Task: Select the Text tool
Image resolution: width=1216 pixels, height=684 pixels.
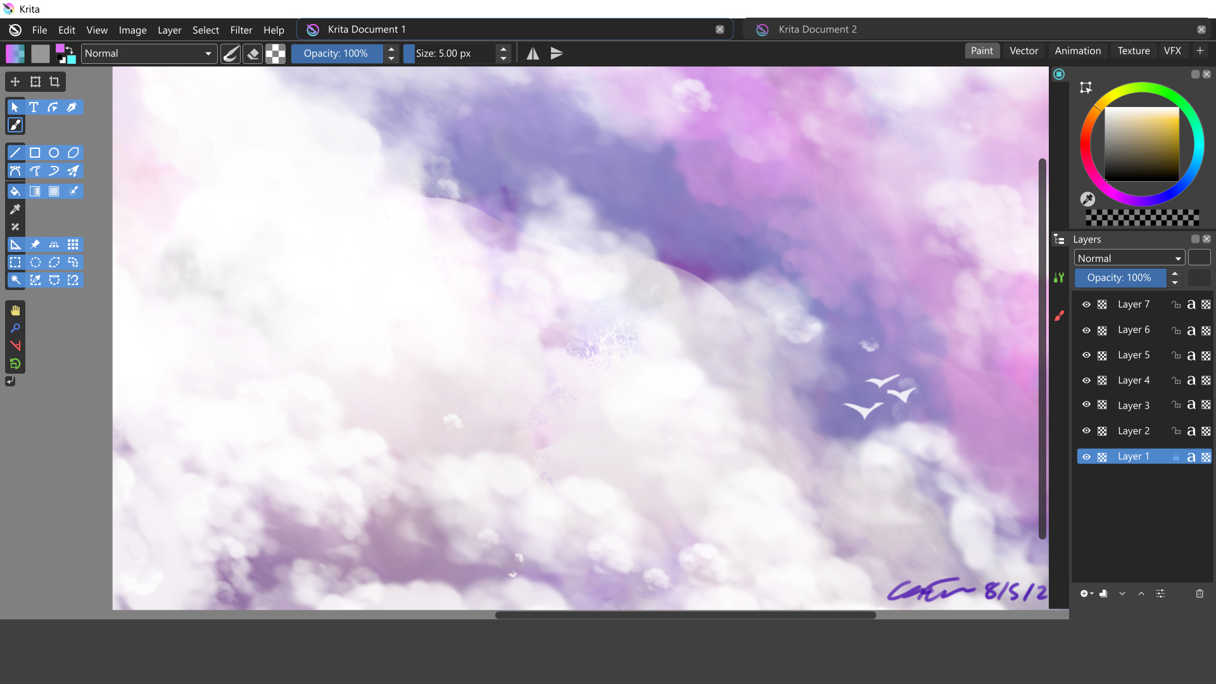Action: 34,107
